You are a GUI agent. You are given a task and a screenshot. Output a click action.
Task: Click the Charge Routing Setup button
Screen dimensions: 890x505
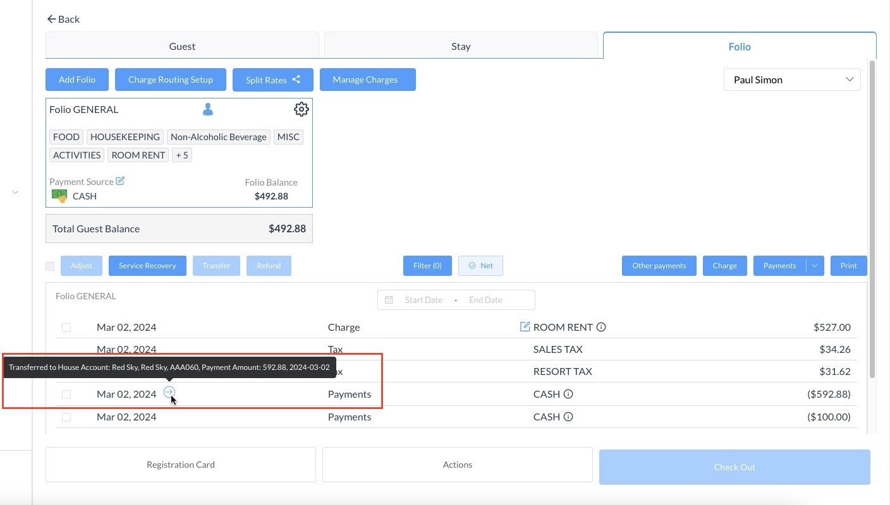[170, 80]
